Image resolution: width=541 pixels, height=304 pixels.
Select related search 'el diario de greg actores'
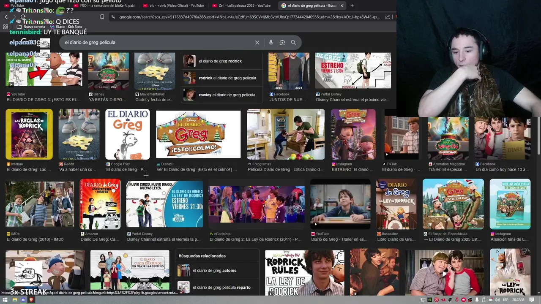click(217, 270)
